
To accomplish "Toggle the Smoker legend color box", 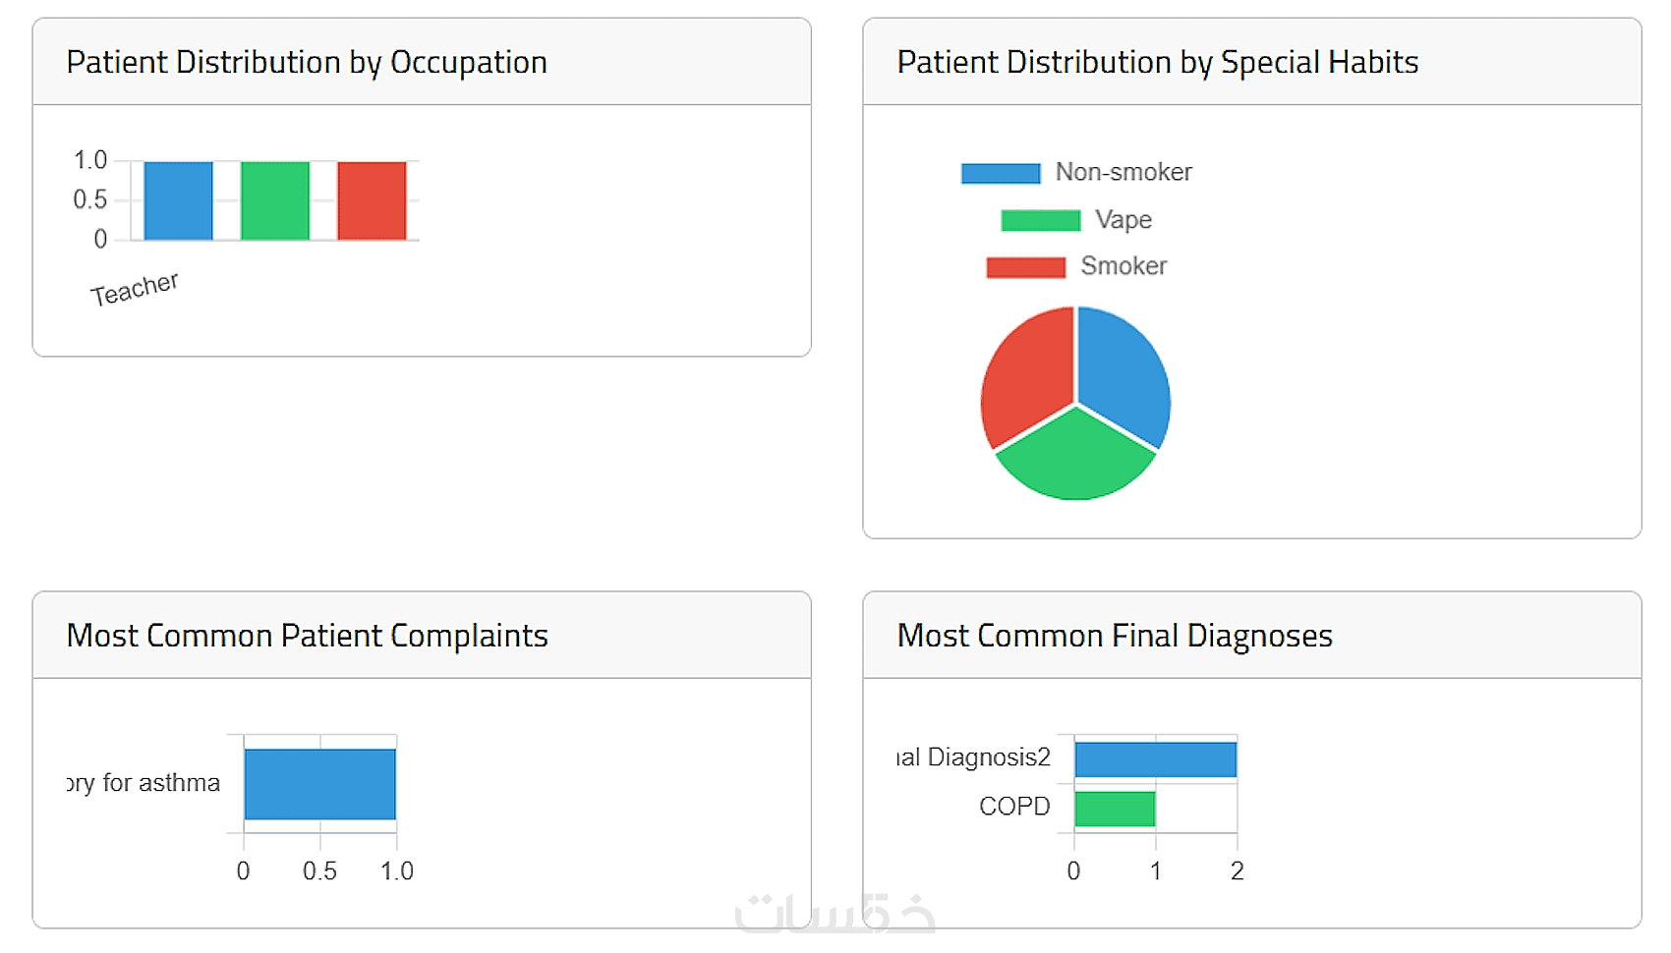I will pos(1025,267).
